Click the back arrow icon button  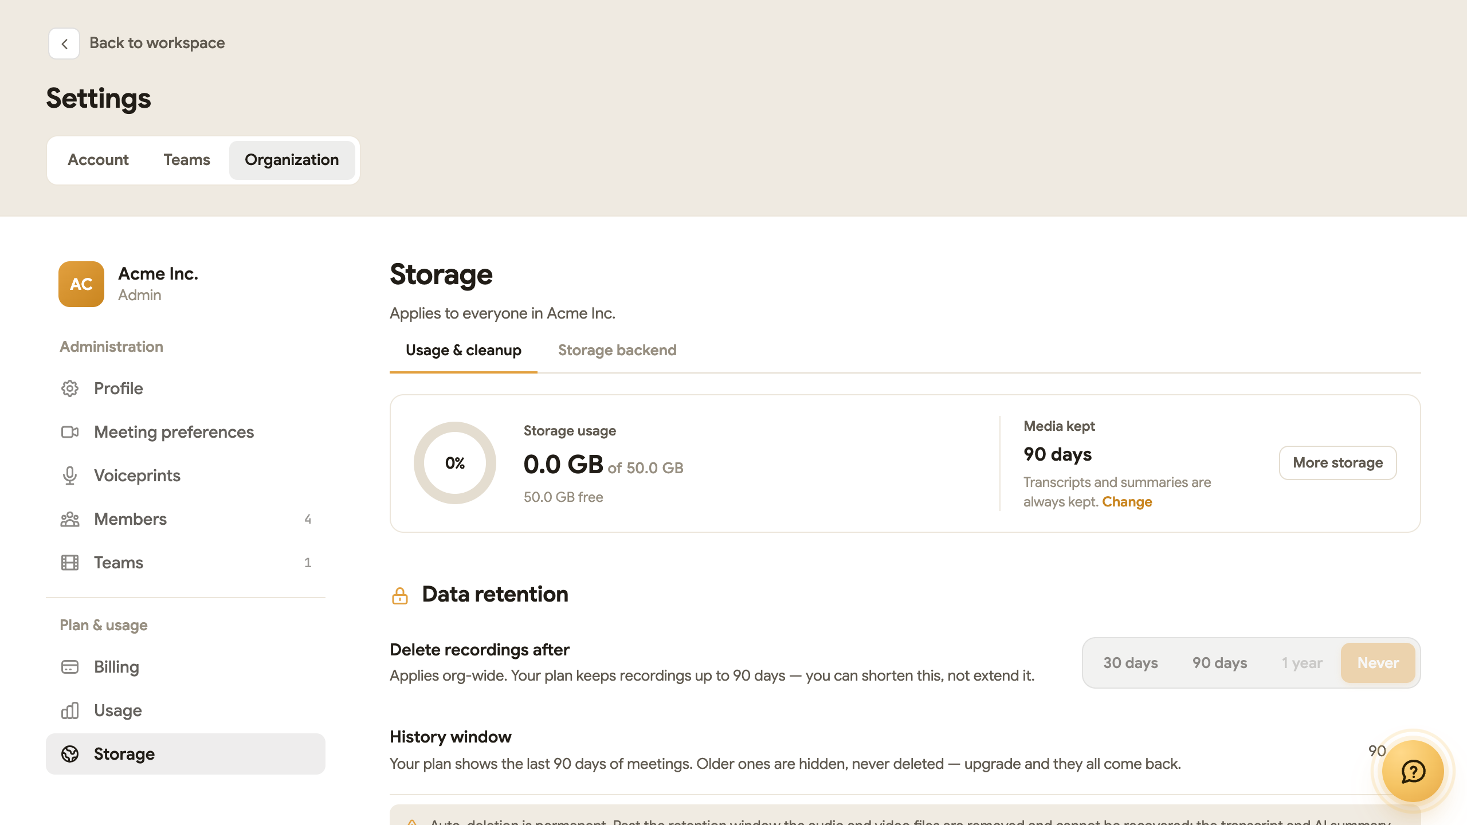pos(64,44)
